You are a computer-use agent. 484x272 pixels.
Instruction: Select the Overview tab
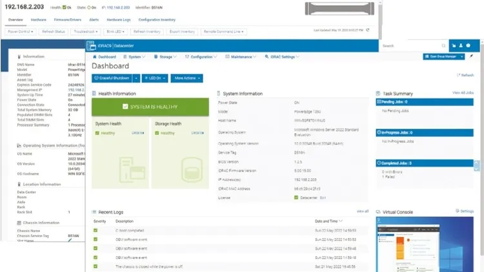tap(15, 20)
